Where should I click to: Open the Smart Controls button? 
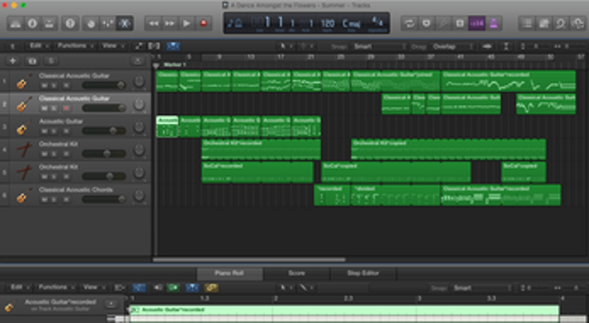click(91, 24)
